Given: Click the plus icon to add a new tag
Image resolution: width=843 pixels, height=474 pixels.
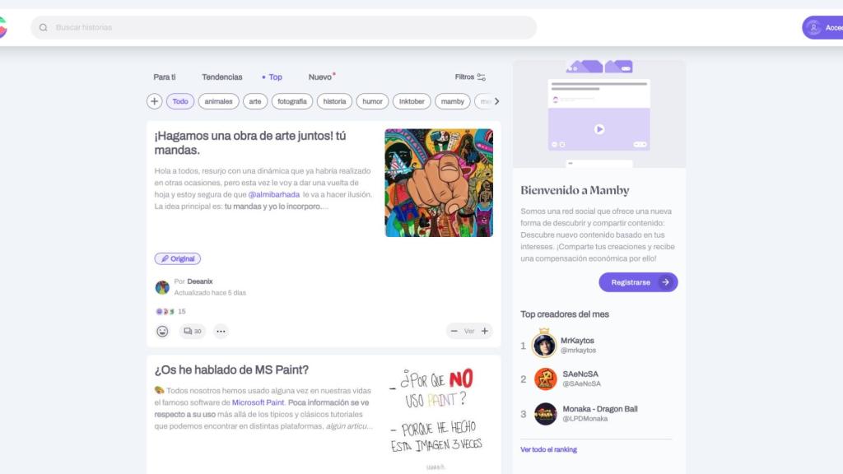Looking at the screenshot, I should pos(155,100).
